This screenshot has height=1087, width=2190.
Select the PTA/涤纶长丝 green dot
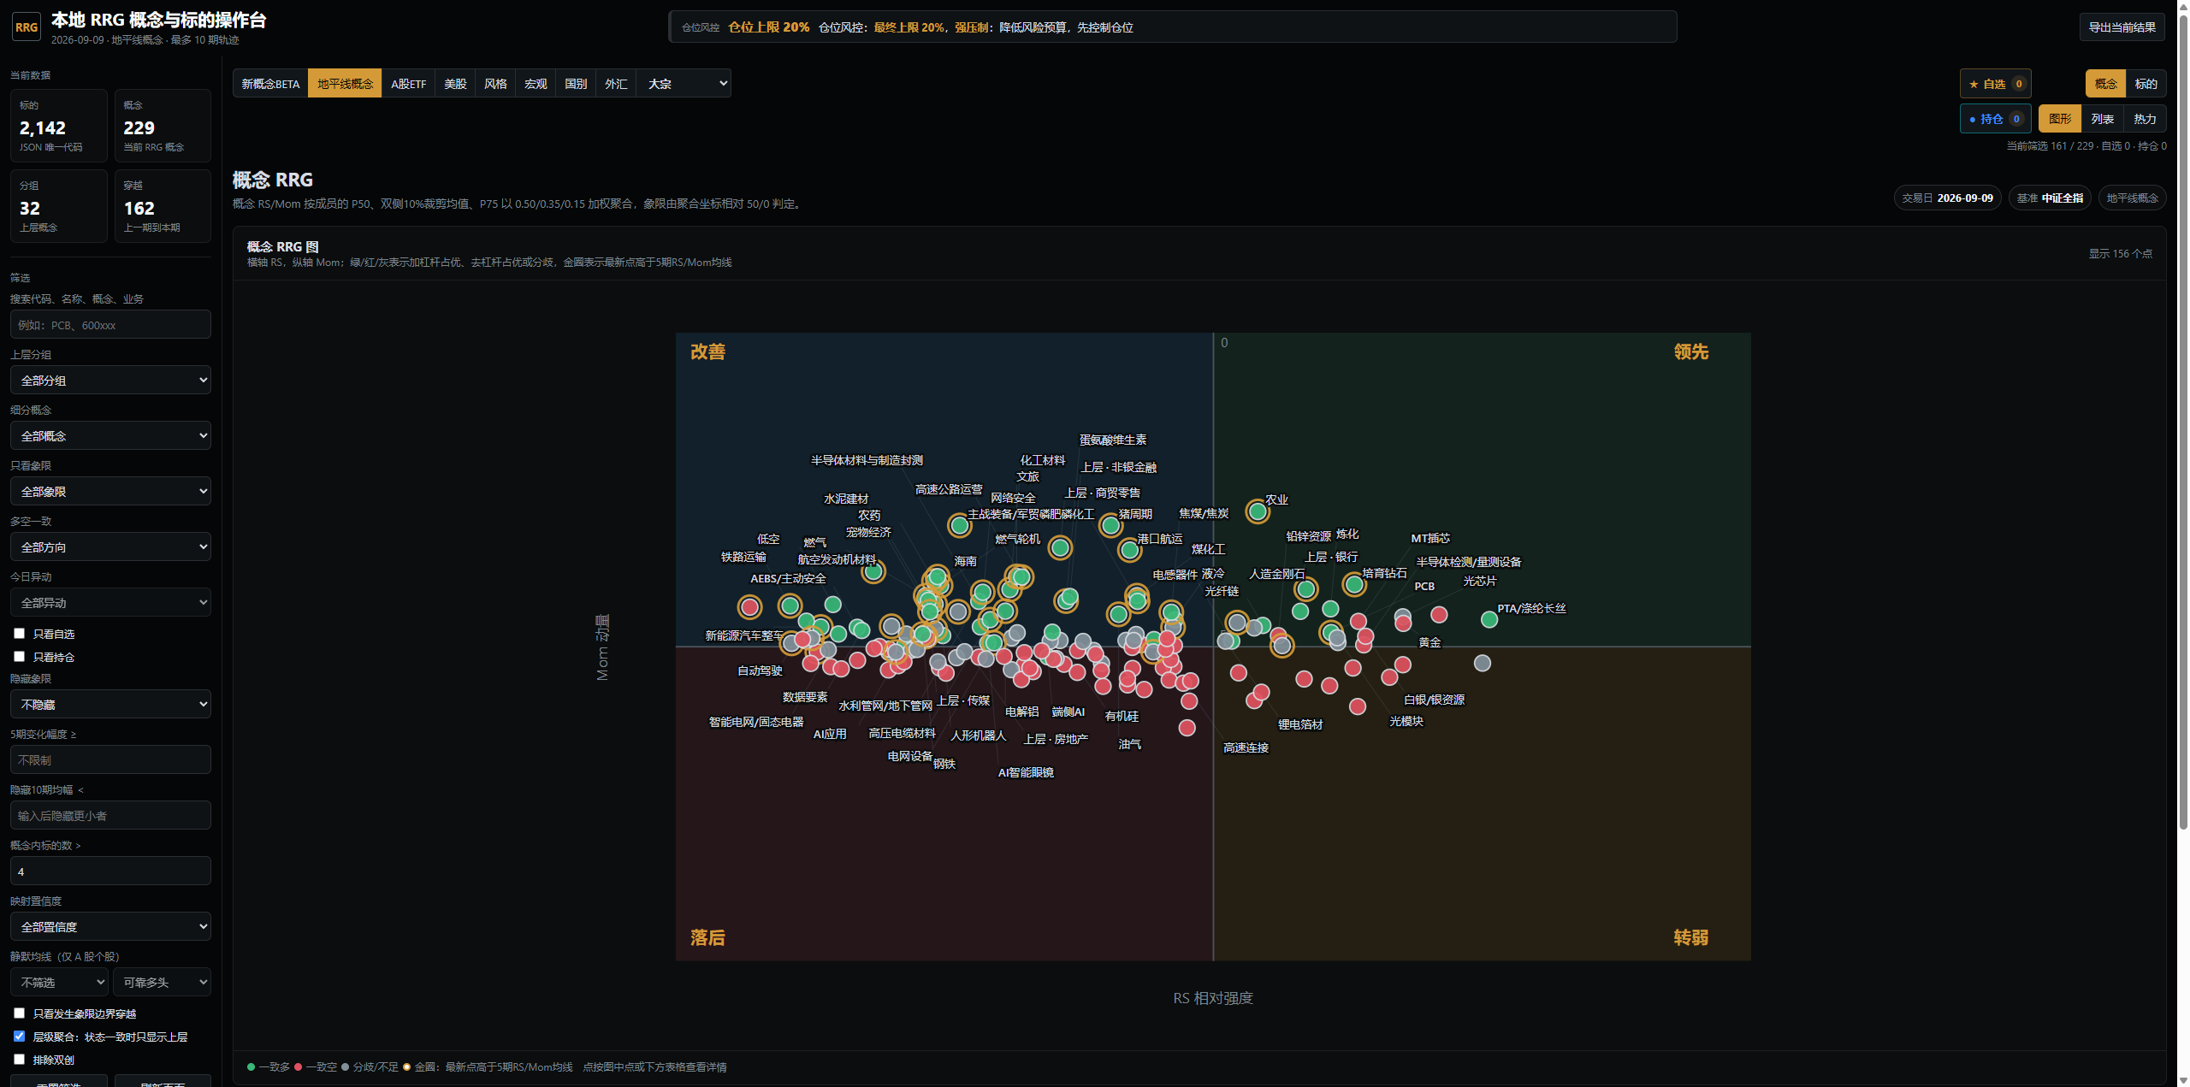pos(1489,619)
